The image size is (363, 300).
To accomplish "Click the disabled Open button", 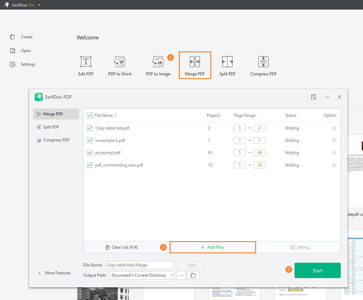I will [191, 265].
